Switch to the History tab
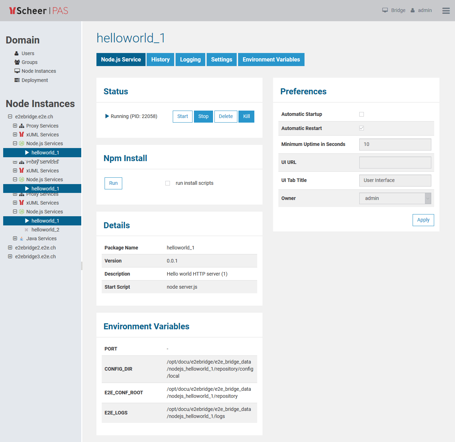The image size is (455, 442). [160, 60]
